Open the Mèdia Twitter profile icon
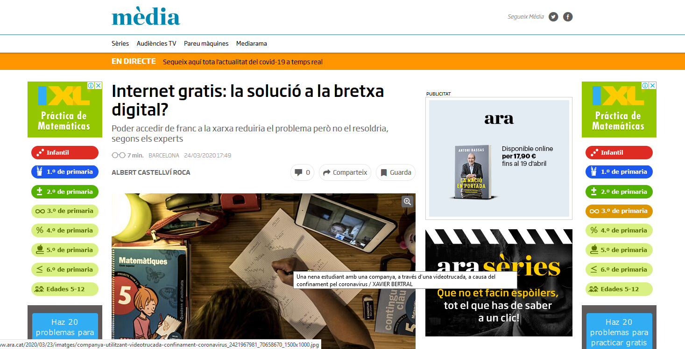Screen dimensions: 685x349 click(553, 17)
